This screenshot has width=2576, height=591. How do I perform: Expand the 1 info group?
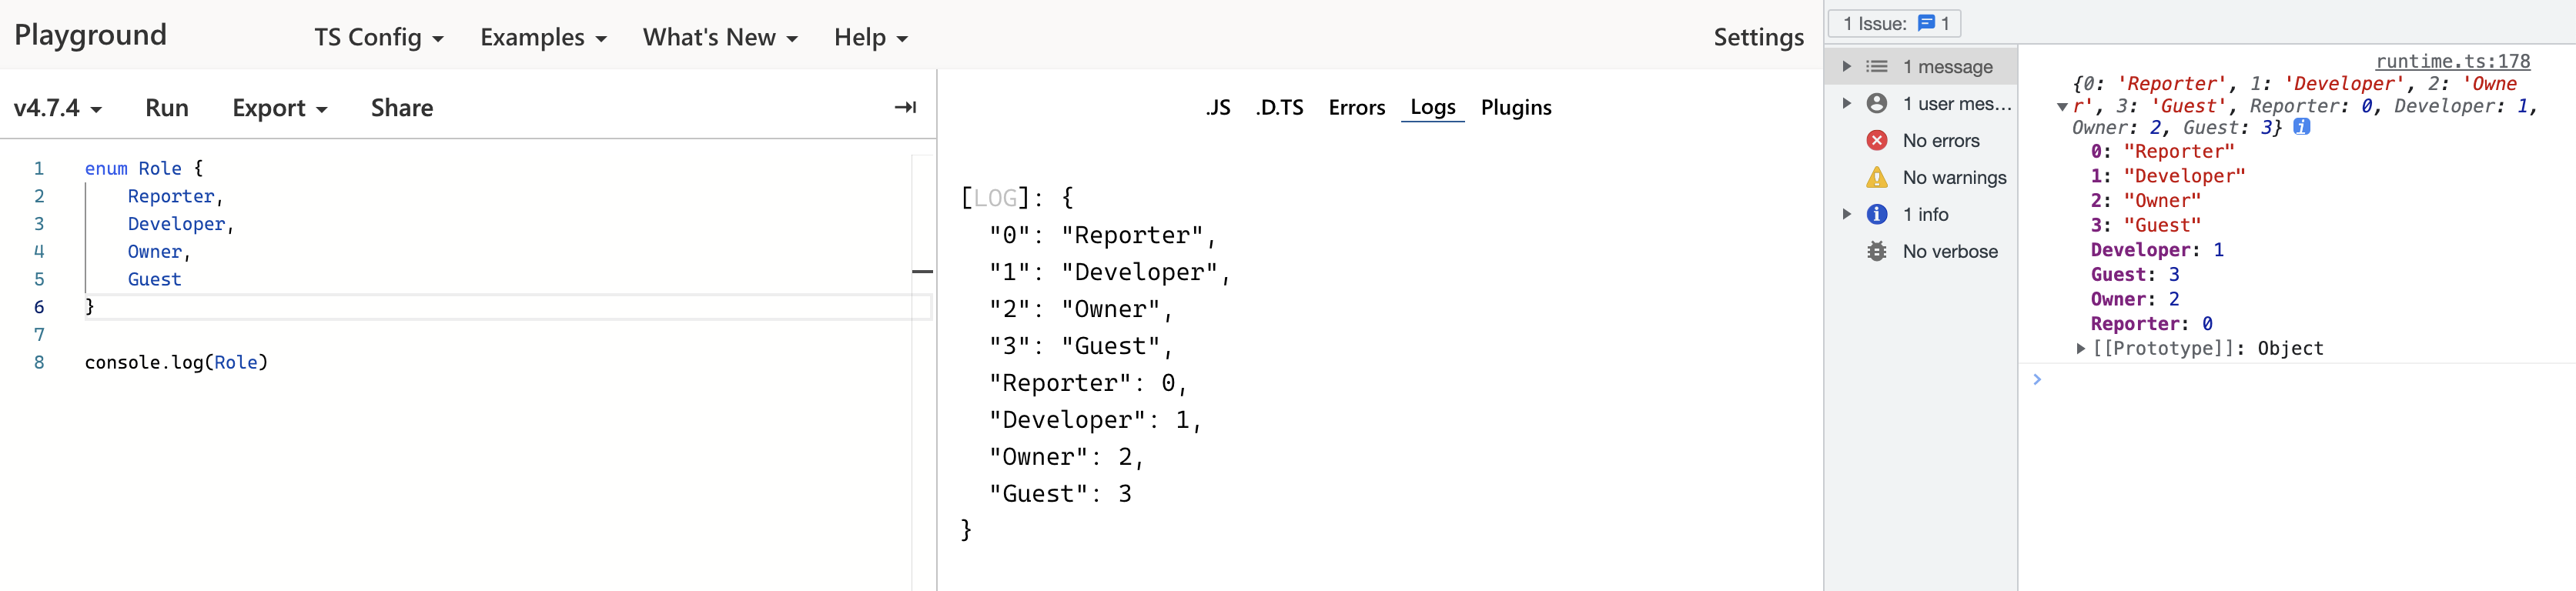coord(1847,214)
